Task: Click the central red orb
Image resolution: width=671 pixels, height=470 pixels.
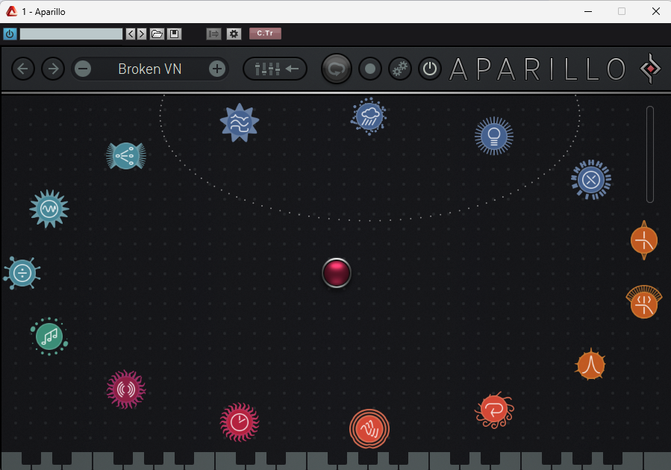Action: click(337, 273)
